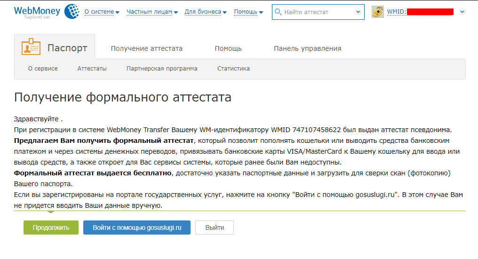Open the Помощь tab in Паспорт

coord(228,48)
